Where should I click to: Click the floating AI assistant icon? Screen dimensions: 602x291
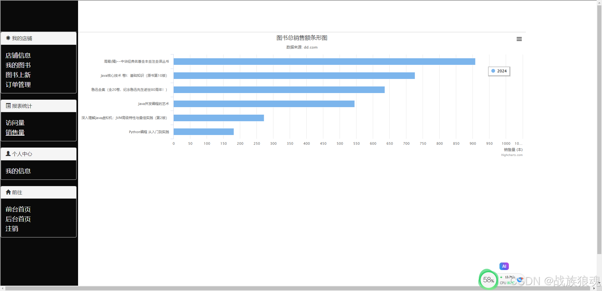pos(504,266)
